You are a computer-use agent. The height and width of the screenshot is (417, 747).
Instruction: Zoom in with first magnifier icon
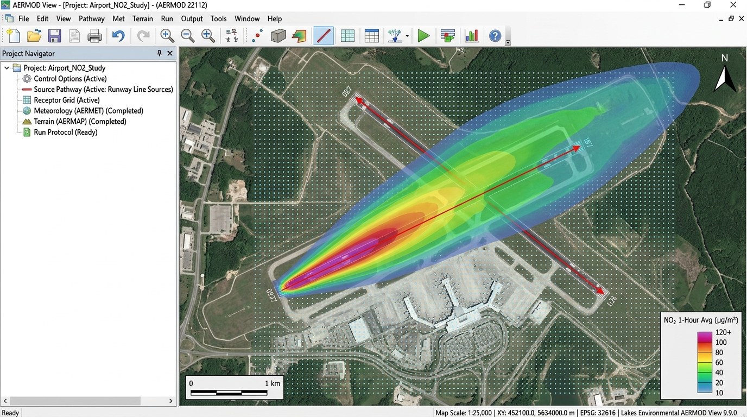[x=167, y=36]
